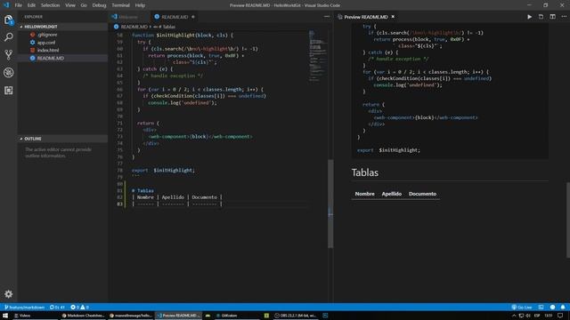Click the VS Code logo in title bar
570x320 pixels.
[x=6, y=5]
